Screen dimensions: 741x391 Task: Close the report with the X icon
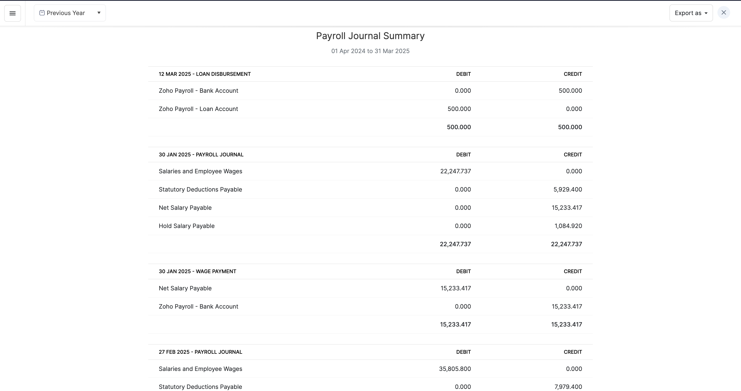724,13
